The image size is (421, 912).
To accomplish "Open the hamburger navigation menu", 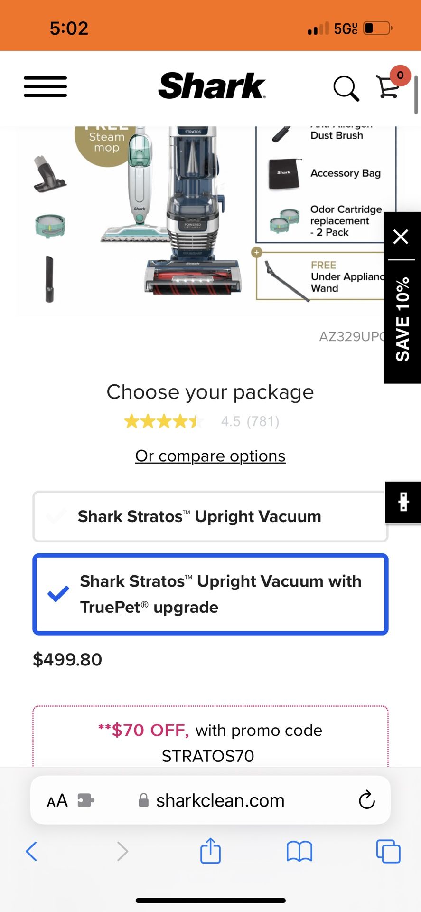I will click(46, 86).
